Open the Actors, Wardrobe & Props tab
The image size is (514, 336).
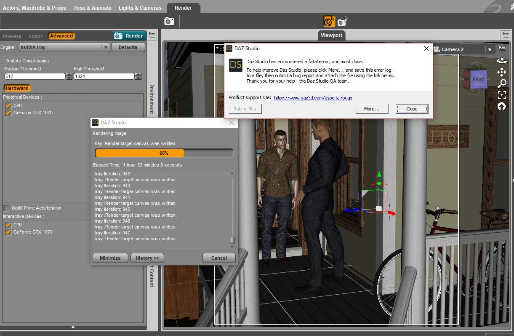tap(35, 8)
